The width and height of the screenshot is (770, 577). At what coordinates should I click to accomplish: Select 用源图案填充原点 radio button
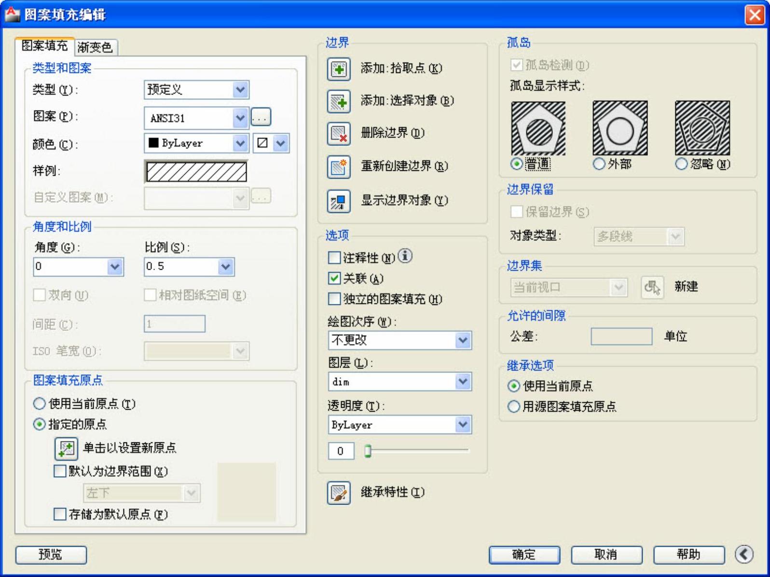(514, 407)
